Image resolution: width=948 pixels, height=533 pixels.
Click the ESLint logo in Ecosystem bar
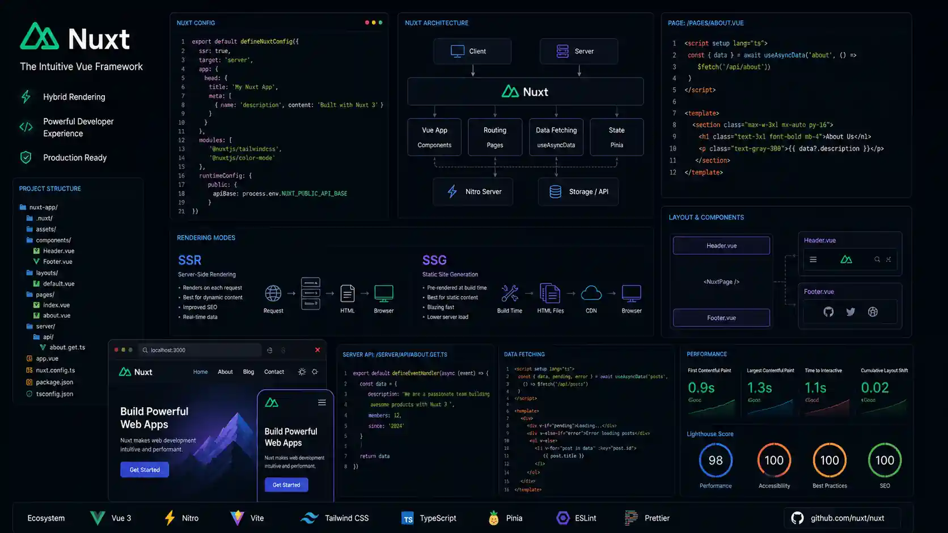tap(563, 518)
